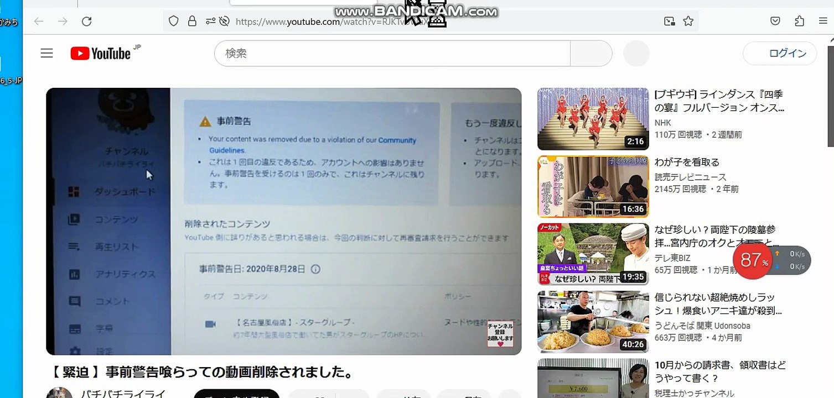Screen dimensions: 834x398
Task: Open the 両陛下の陵墓参拝 video thumbnail
Action: 593,254
